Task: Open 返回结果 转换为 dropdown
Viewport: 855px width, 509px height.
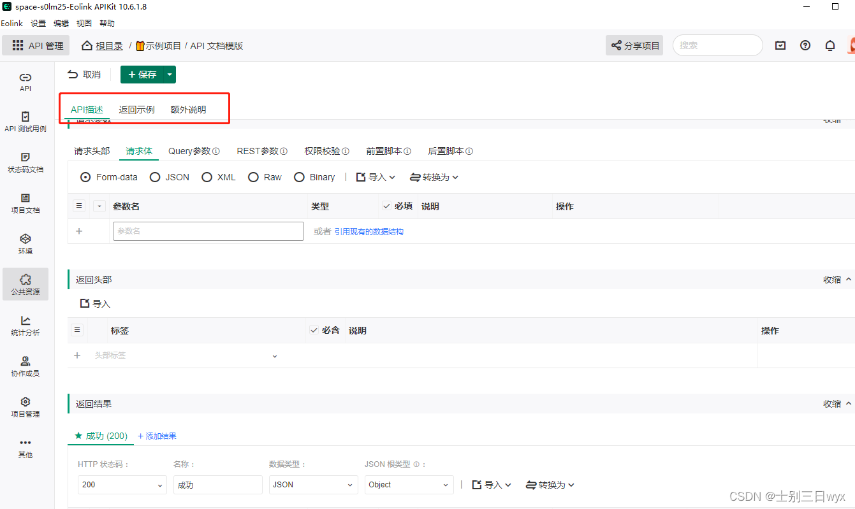Action: 550,485
